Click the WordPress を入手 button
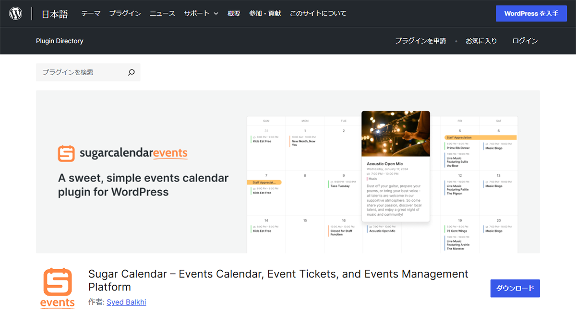 pyautogui.click(x=531, y=13)
